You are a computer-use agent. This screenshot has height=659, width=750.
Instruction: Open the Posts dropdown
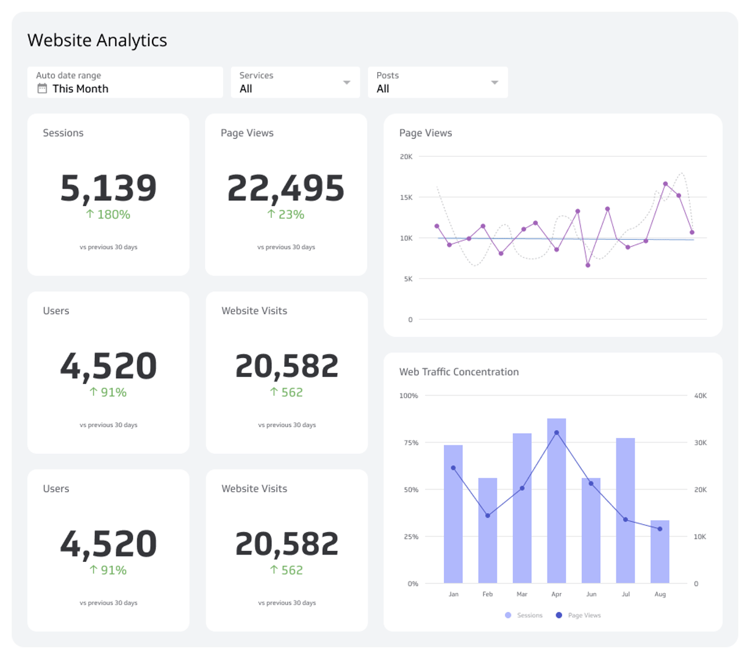coord(494,82)
